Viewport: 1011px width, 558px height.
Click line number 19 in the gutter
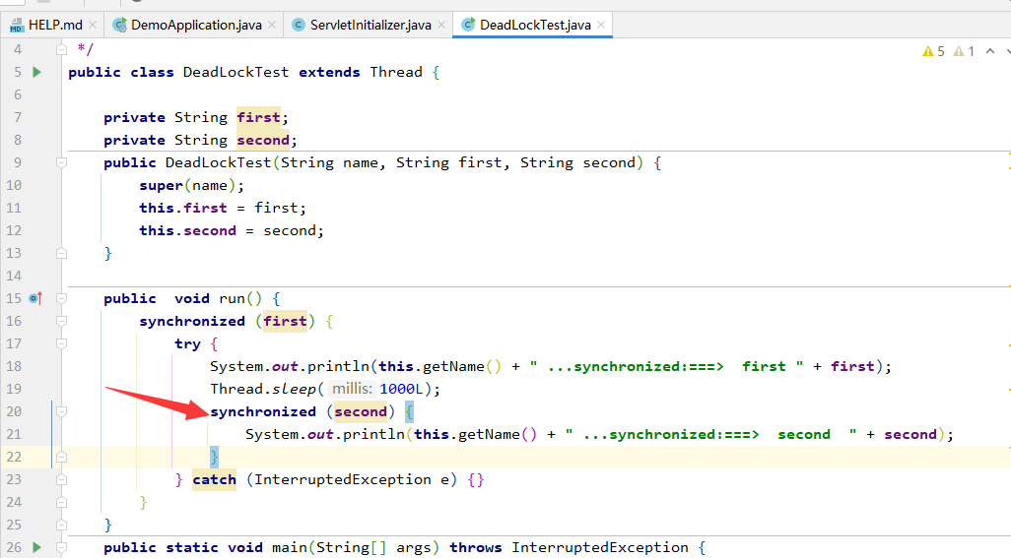click(14, 389)
